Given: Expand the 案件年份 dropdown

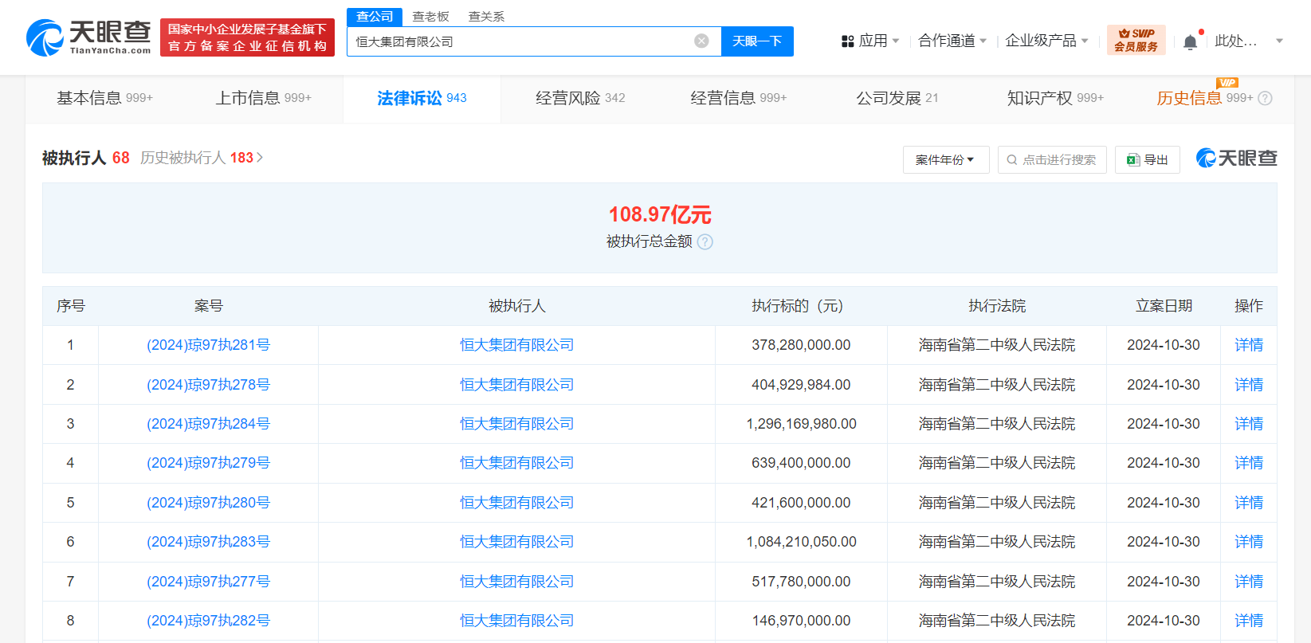Looking at the screenshot, I should pyautogui.click(x=945, y=160).
